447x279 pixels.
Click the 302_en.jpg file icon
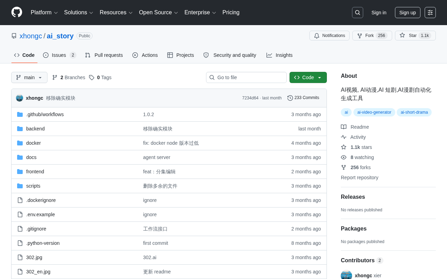tap(20, 272)
